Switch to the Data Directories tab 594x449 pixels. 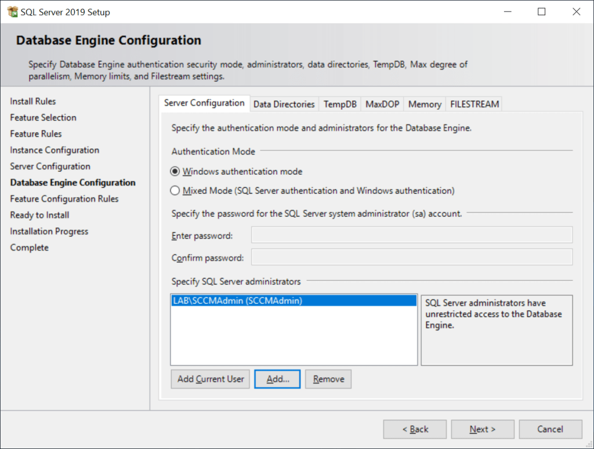[284, 104]
